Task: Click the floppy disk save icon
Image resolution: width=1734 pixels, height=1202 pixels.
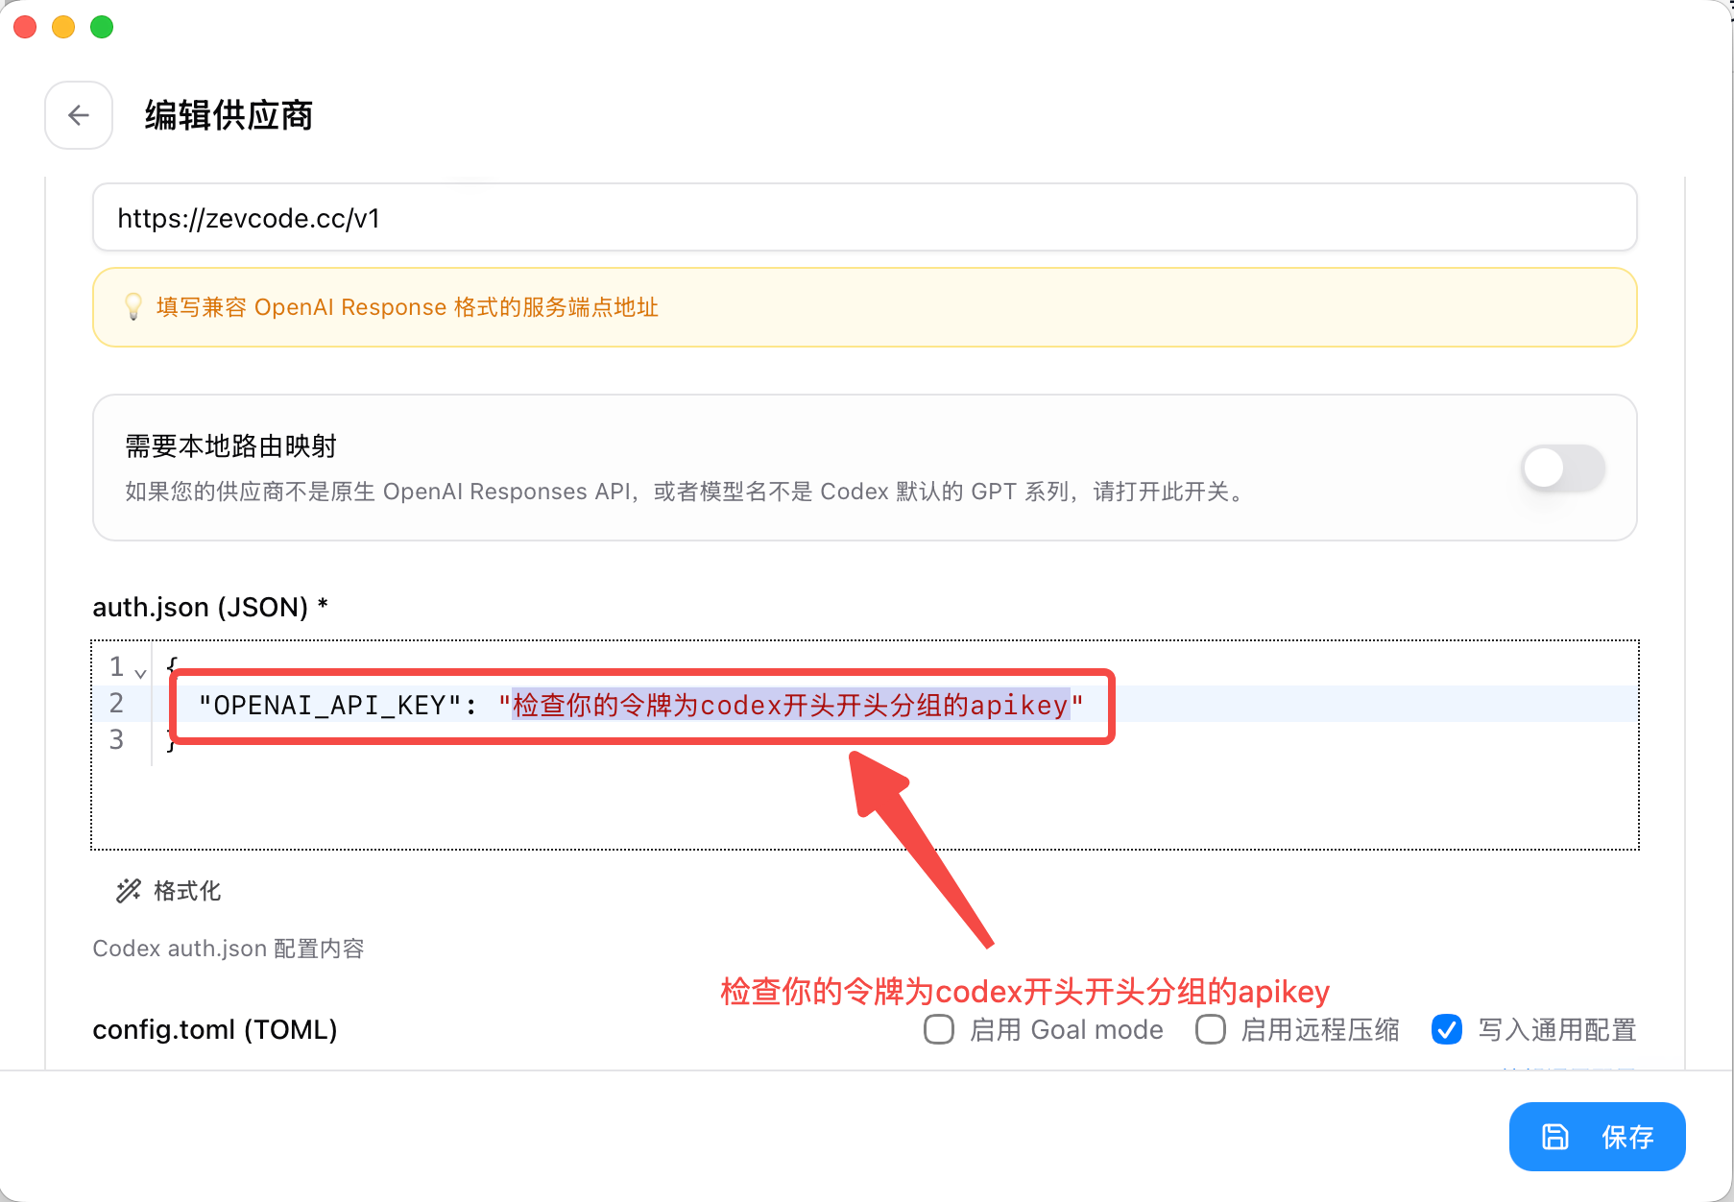Action: pyautogui.click(x=1555, y=1137)
